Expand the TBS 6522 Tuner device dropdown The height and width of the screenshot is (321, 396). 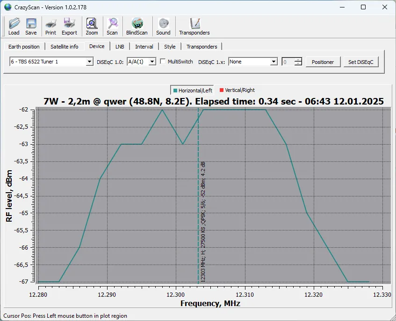(90, 62)
